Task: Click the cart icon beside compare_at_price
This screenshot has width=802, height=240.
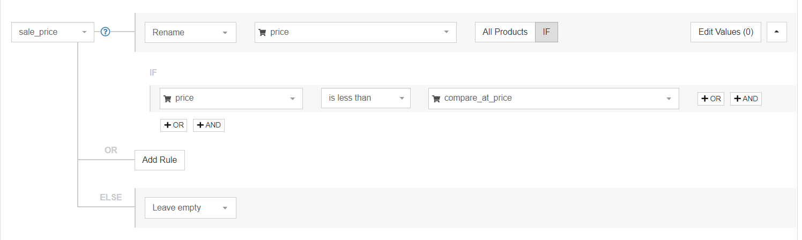Action: click(x=436, y=98)
